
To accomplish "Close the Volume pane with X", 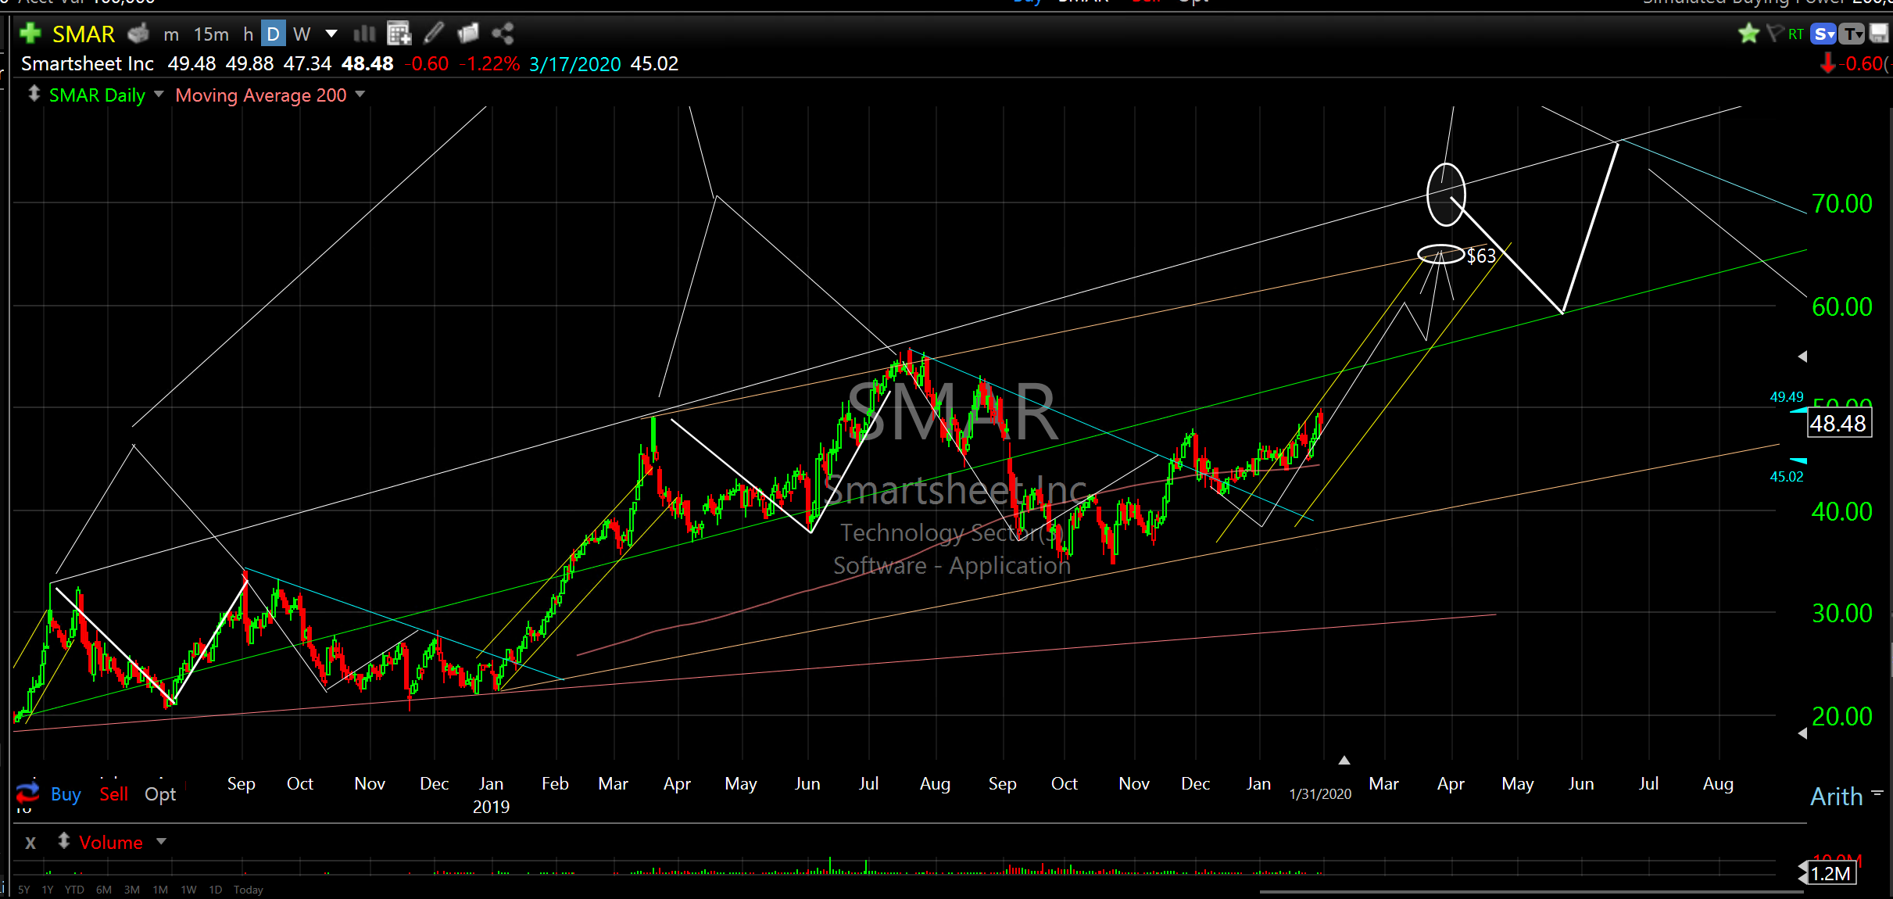I will (x=30, y=843).
